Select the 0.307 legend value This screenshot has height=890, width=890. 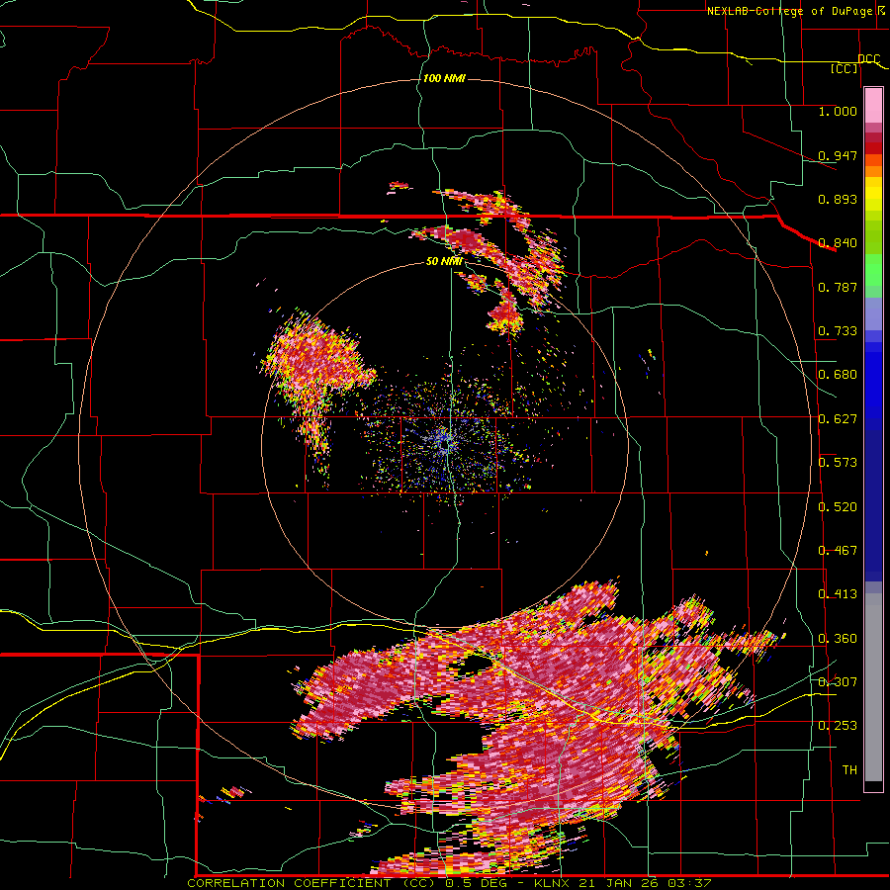coord(838,682)
